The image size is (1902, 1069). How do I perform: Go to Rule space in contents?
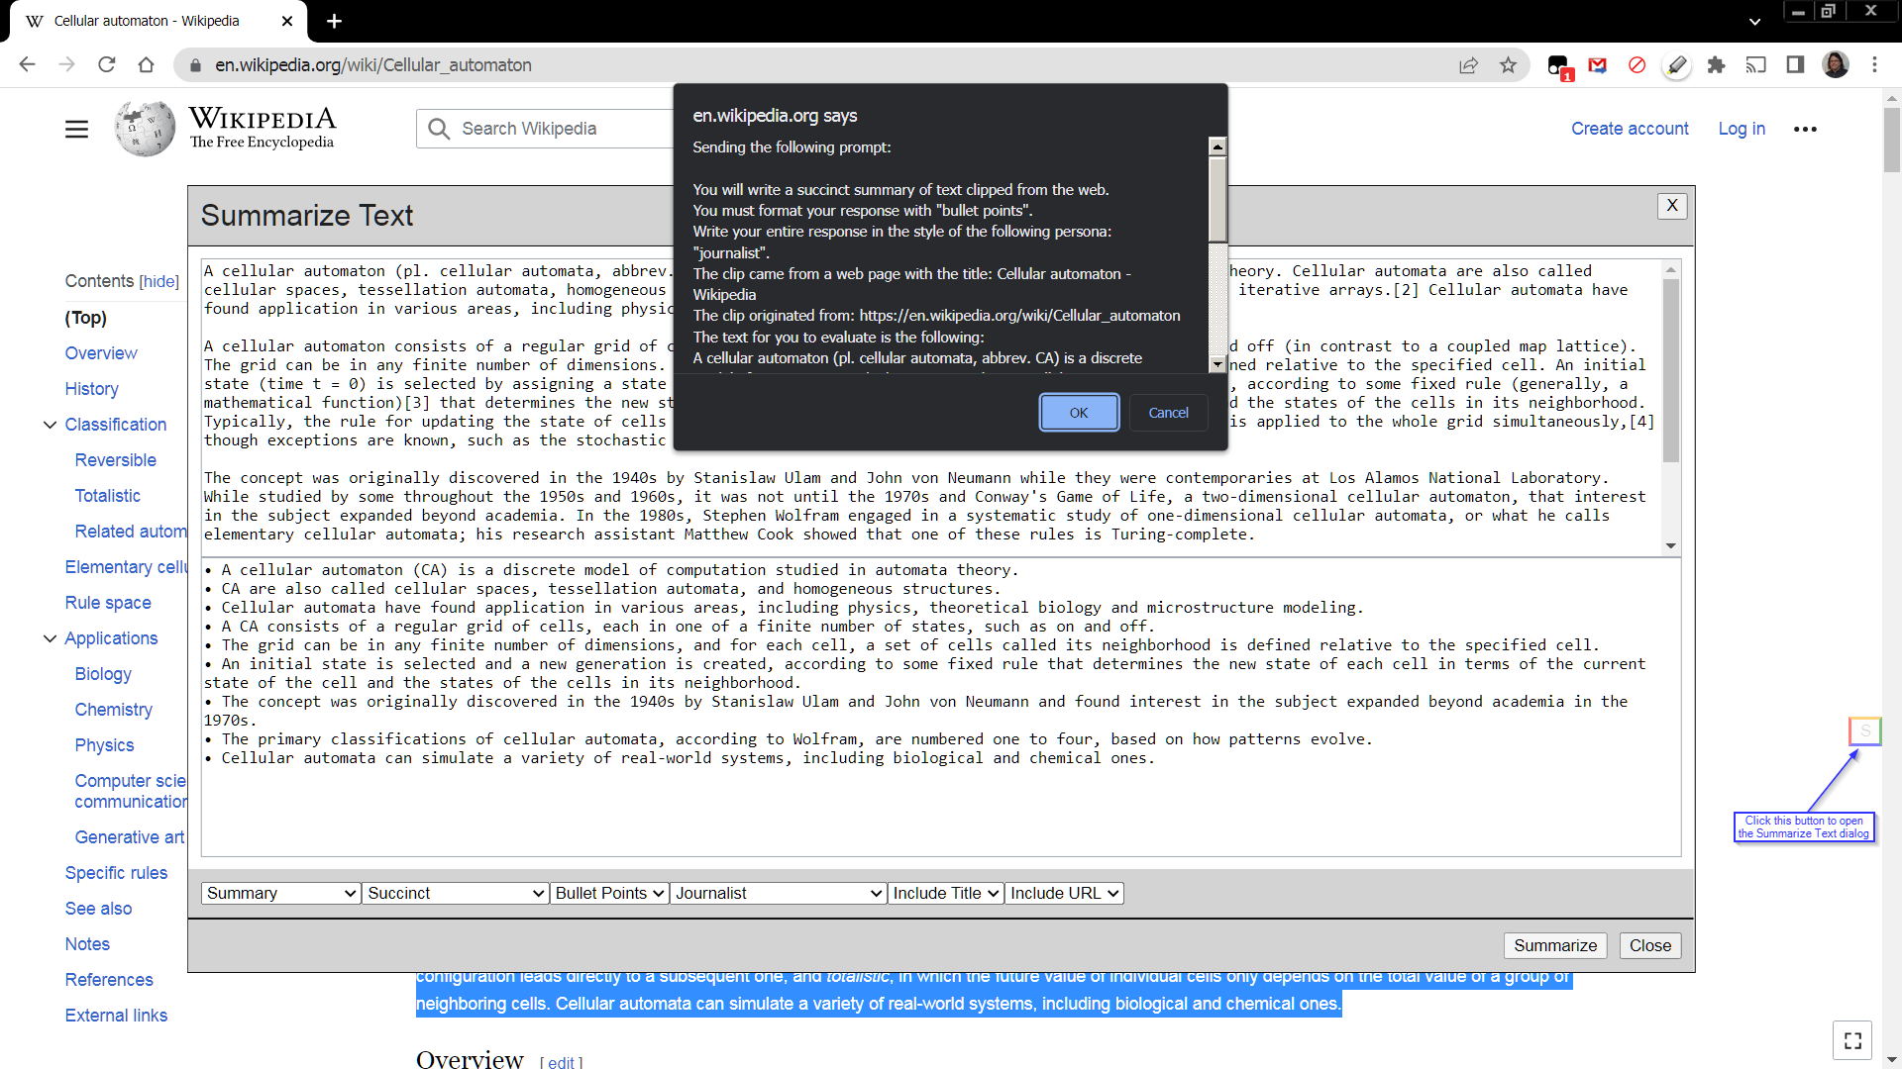pyautogui.click(x=108, y=603)
